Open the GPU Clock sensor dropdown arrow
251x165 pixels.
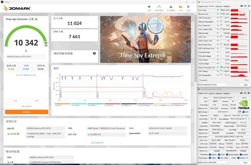pyautogui.click(x=218, y=10)
